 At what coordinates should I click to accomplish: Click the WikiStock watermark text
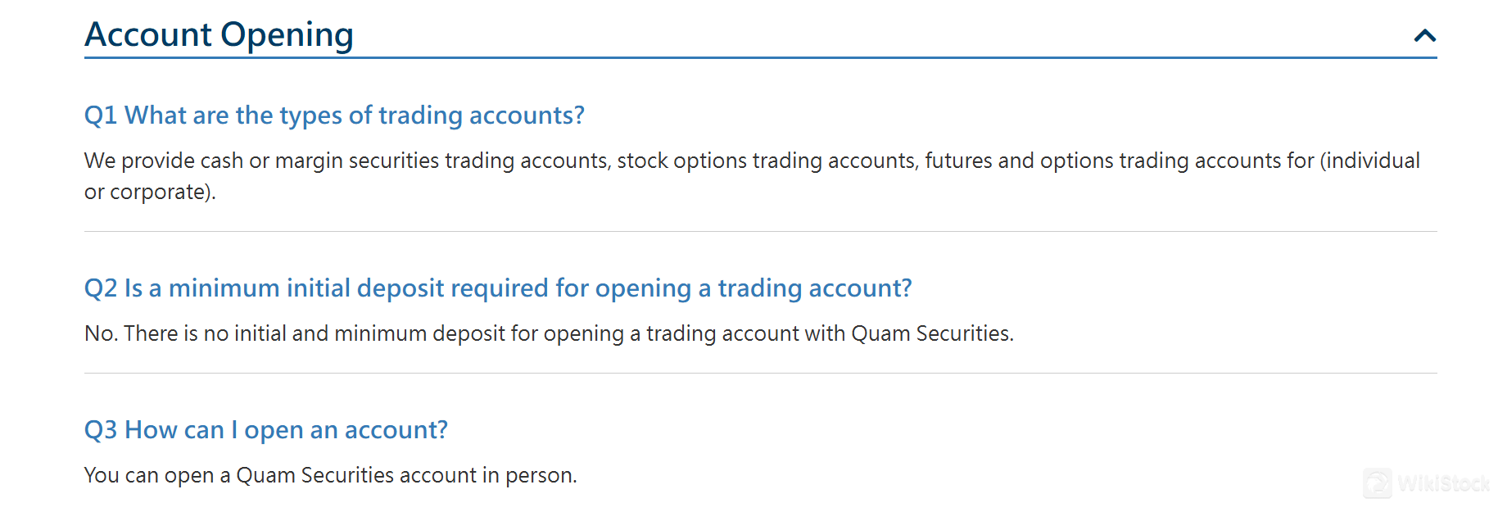[1443, 483]
